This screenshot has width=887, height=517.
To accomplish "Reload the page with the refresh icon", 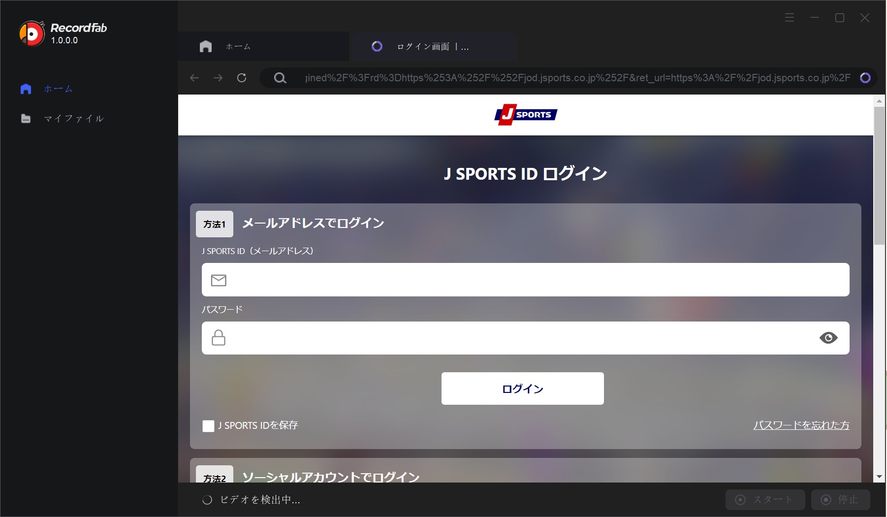I will coord(242,78).
